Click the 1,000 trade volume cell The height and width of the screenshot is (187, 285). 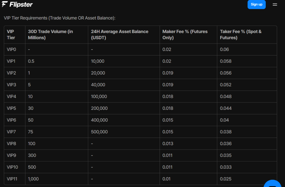[x=33, y=179]
